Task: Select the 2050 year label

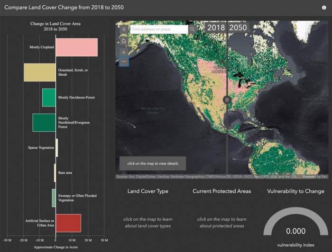Action: coord(238,27)
